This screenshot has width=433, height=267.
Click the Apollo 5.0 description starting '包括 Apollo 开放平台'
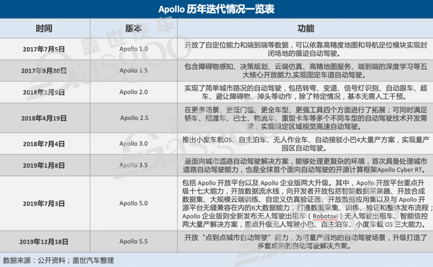(x=306, y=204)
